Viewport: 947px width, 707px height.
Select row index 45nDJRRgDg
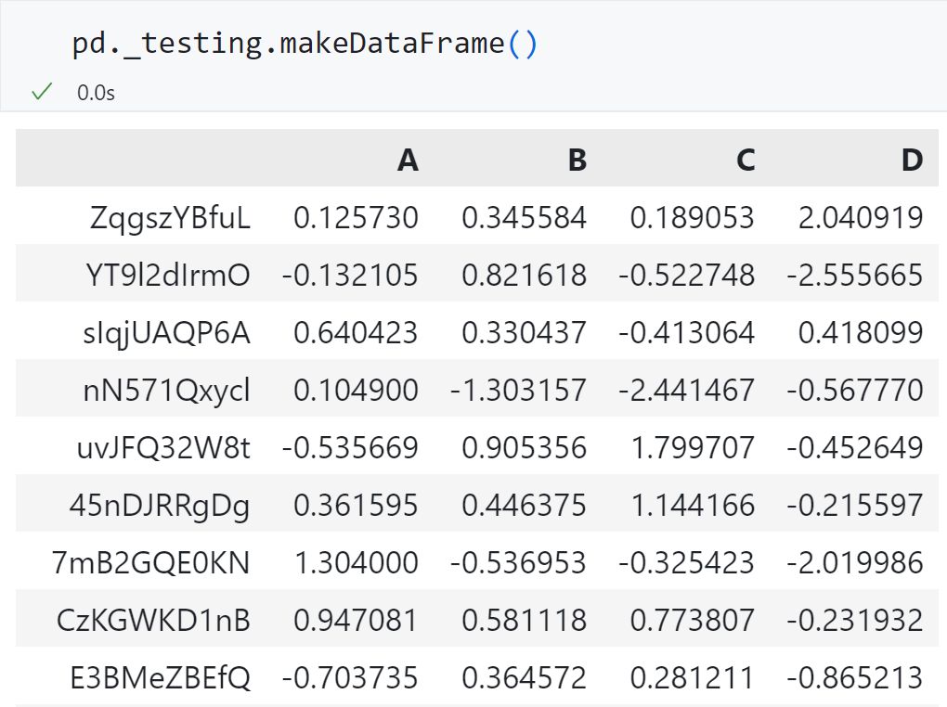160,506
